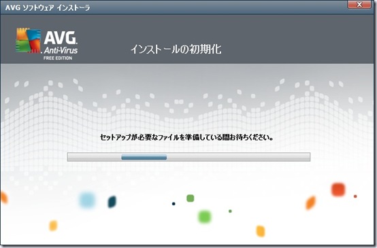Click the 'セットアップが必要なファイルを準備している間お待ちください。' message
This screenshot has height=248, width=377.
point(187,137)
